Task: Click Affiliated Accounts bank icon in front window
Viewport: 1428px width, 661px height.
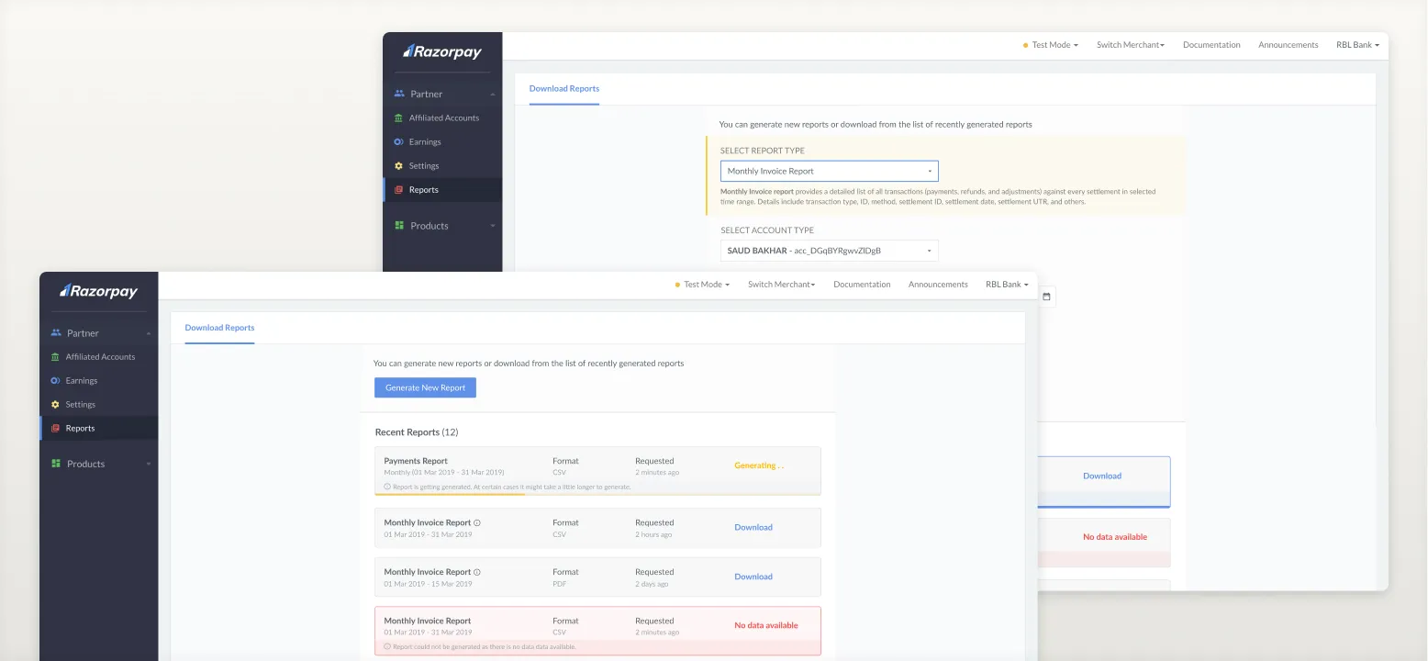Action: [x=56, y=357]
